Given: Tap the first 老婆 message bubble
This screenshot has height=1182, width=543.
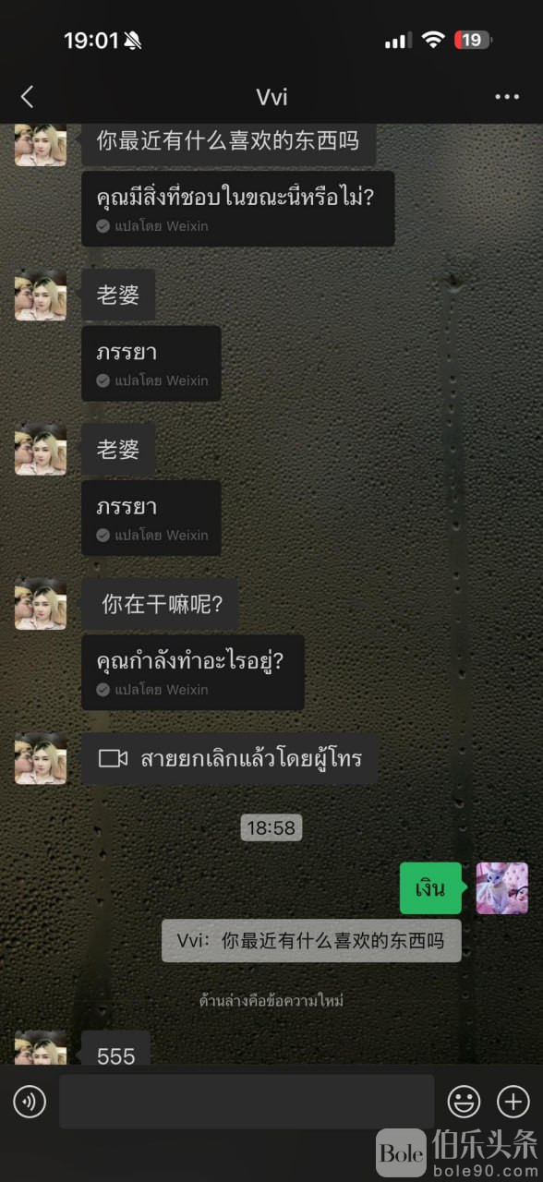Looking at the screenshot, I should point(118,295).
